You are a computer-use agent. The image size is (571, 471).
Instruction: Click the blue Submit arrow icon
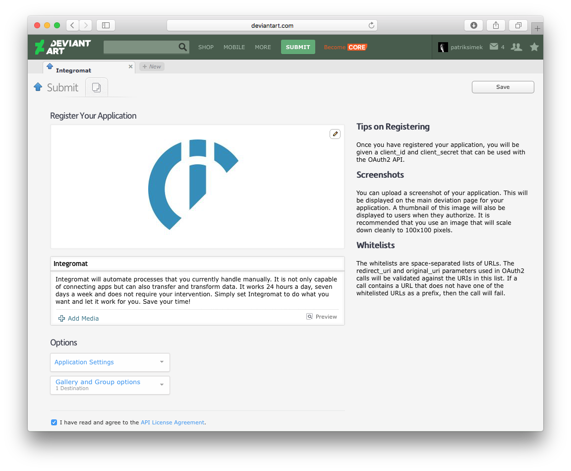pyautogui.click(x=38, y=87)
